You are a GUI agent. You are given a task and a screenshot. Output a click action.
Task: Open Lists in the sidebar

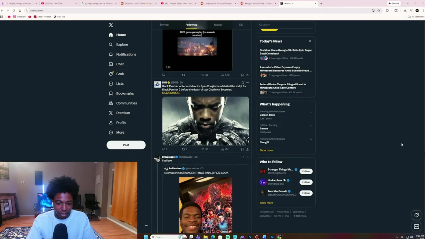pos(116,84)
